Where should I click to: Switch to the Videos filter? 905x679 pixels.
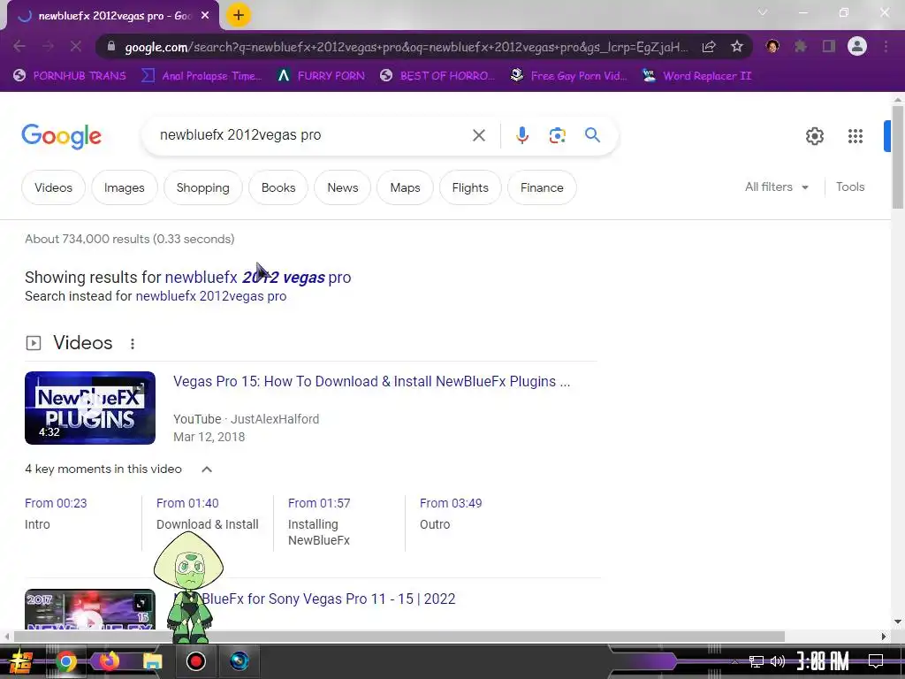point(53,187)
